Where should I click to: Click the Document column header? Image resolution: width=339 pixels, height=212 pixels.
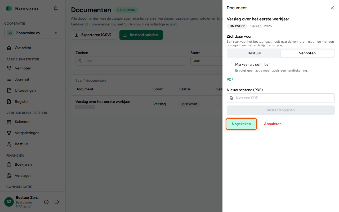tap(84, 89)
